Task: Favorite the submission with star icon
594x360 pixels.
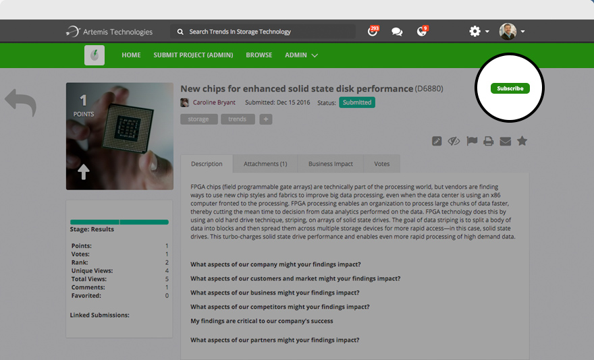Action: [x=522, y=141]
